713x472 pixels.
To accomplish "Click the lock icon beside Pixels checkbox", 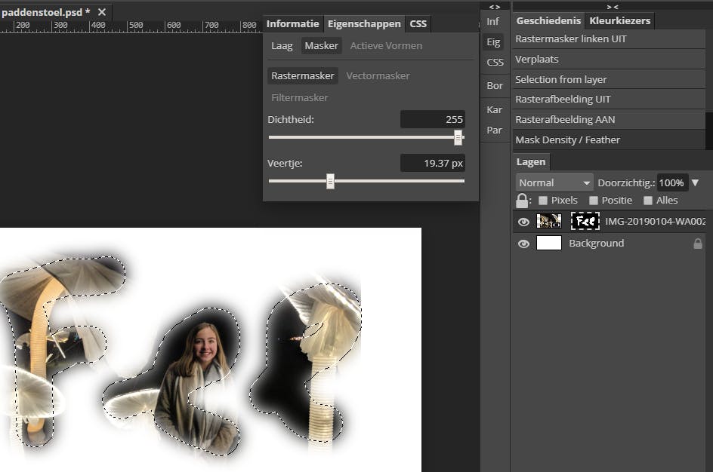I will coord(521,201).
